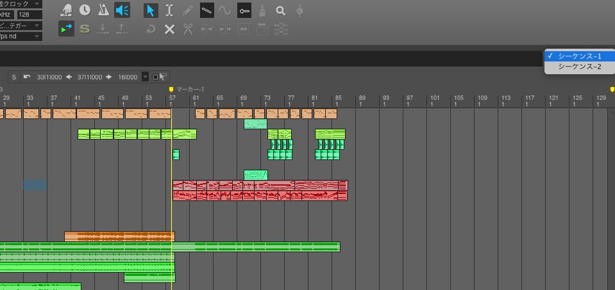Select the X Mute tool
Image resolution: width=615 pixels, height=290 pixels.
[x=169, y=29]
